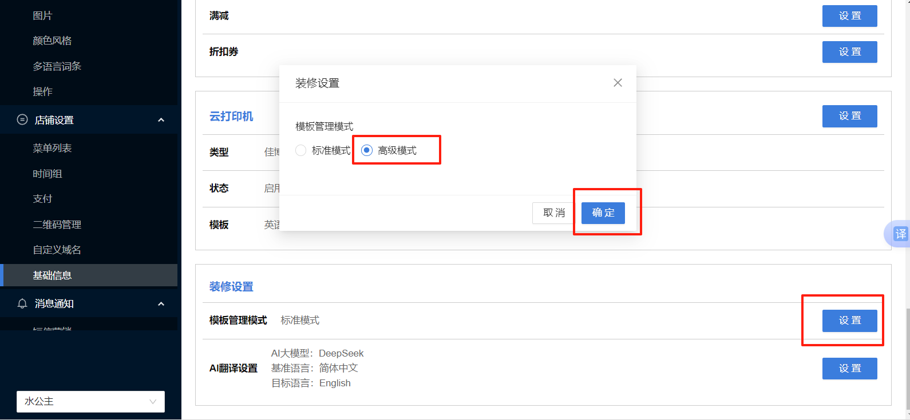Click the 满减 row label
This screenshot has height=420, width=910.
pyautogui.click(x=219, y=15)
